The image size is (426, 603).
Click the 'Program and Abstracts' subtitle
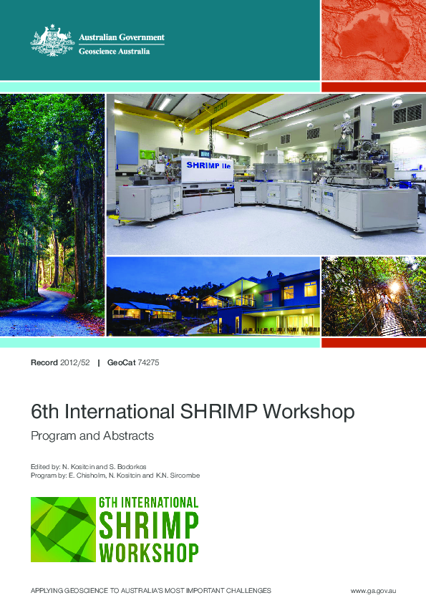[x=92, y=435]
